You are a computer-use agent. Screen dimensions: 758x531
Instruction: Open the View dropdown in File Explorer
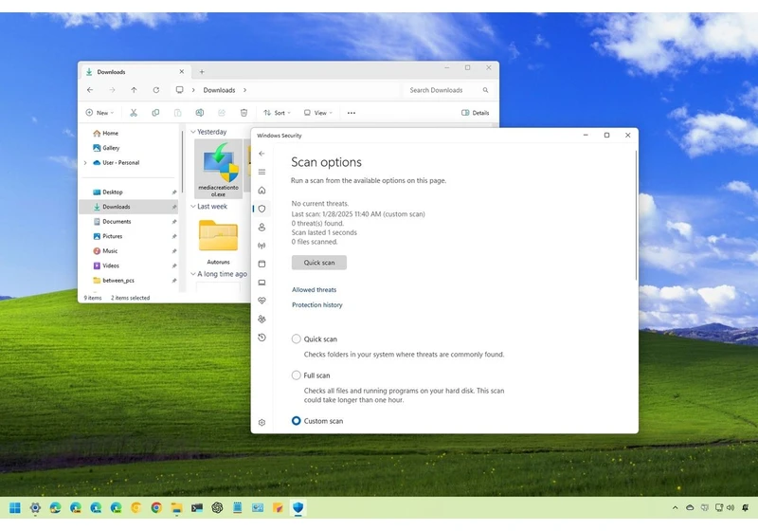(x=318, y=113)
